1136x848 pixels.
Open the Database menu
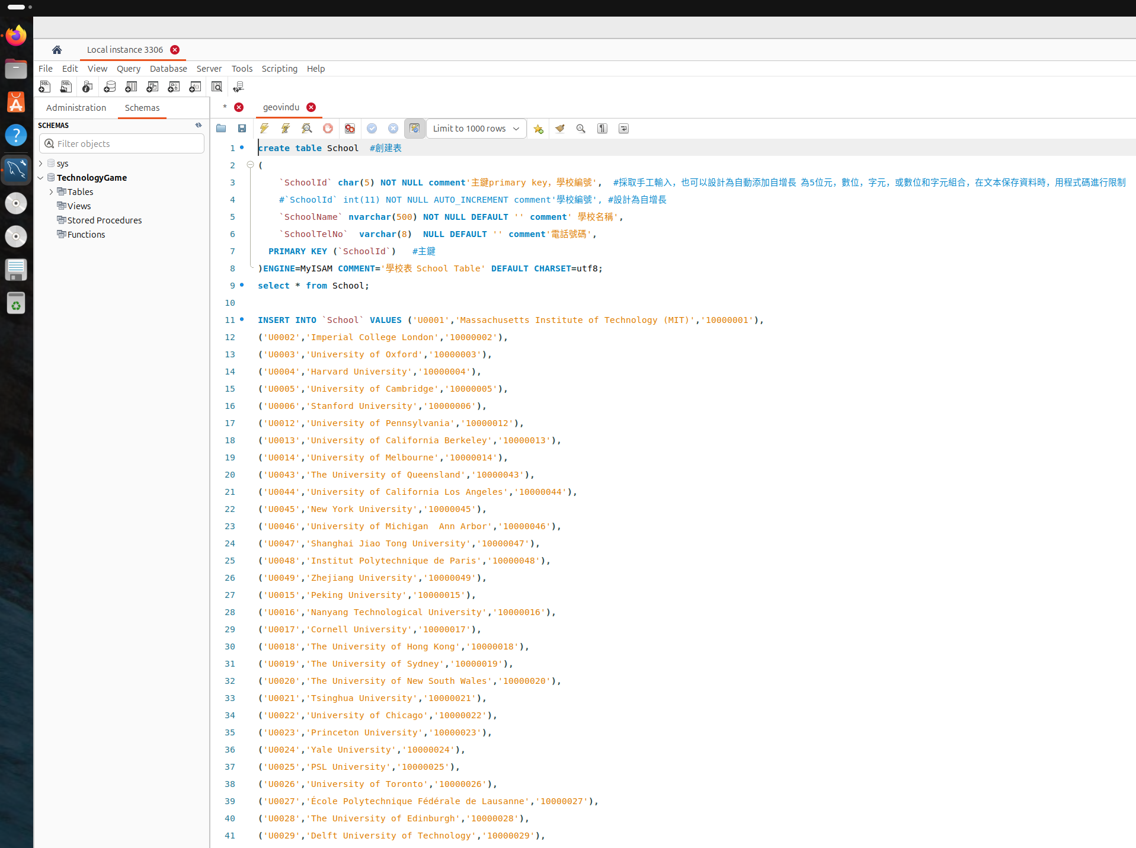(x=168, y=69)
